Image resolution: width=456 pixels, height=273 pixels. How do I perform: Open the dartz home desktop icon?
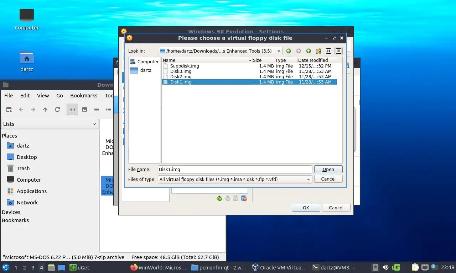(x=27, y=61)
